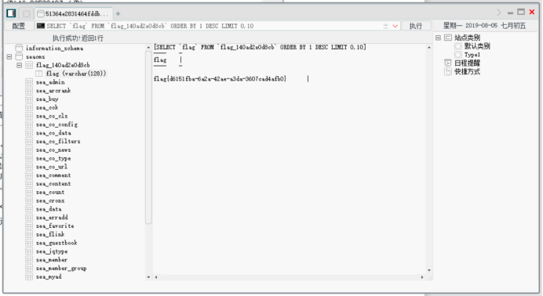The height and width of the screenshot is (296, 543).
Task: Select the sea_content table row
Action: click(x=53, y=183)
